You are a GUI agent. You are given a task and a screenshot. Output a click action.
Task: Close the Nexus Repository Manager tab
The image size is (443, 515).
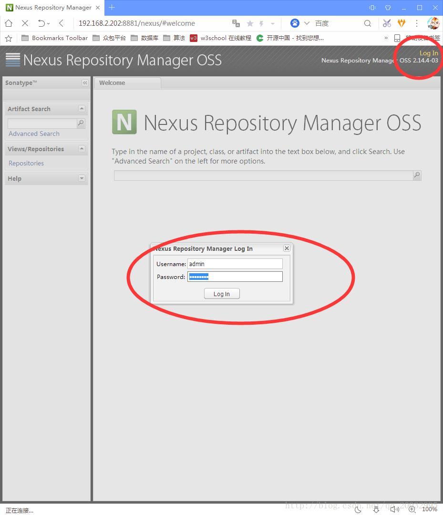tap(98, 8)
